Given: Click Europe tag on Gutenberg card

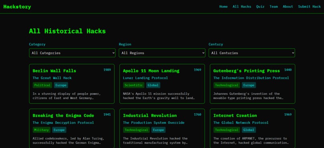Looking at the screenshot, I should pyautogui.click(x=249, y=85).
